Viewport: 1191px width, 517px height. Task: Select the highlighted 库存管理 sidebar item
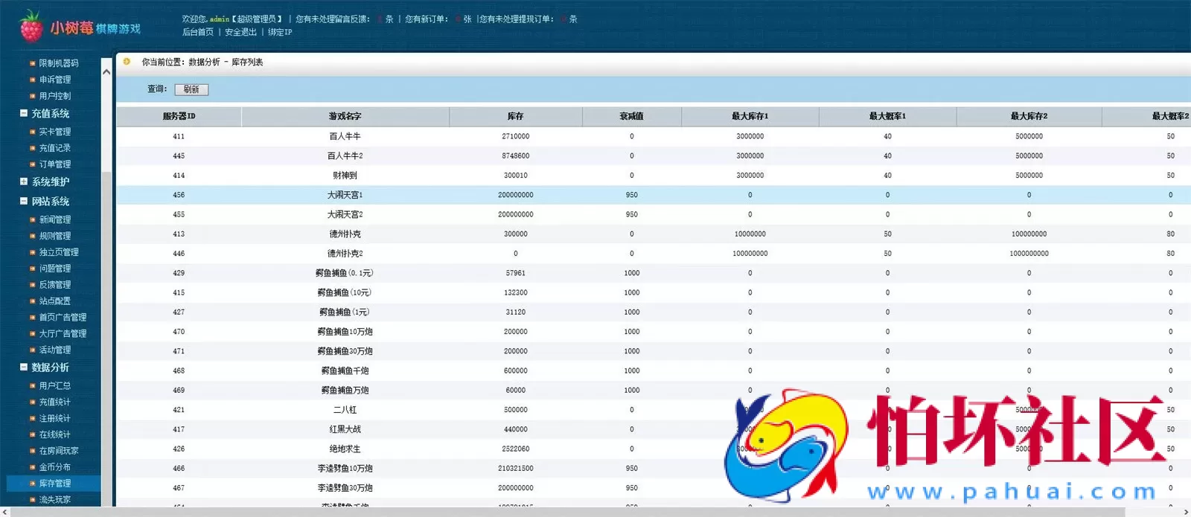[55, 484]
